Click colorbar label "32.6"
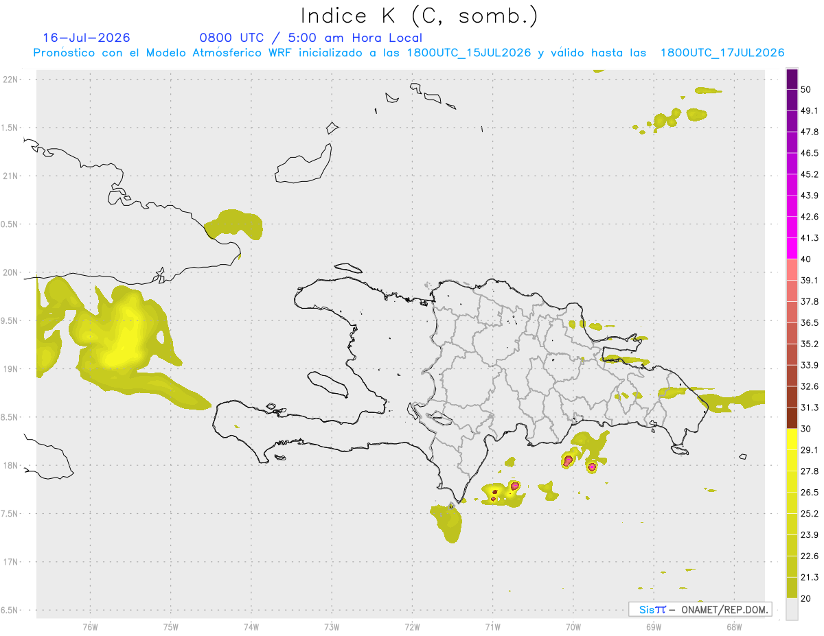Image resolution: width=824 pixels, height=636 pixels. pyautogui.click(x=810, y=386)
